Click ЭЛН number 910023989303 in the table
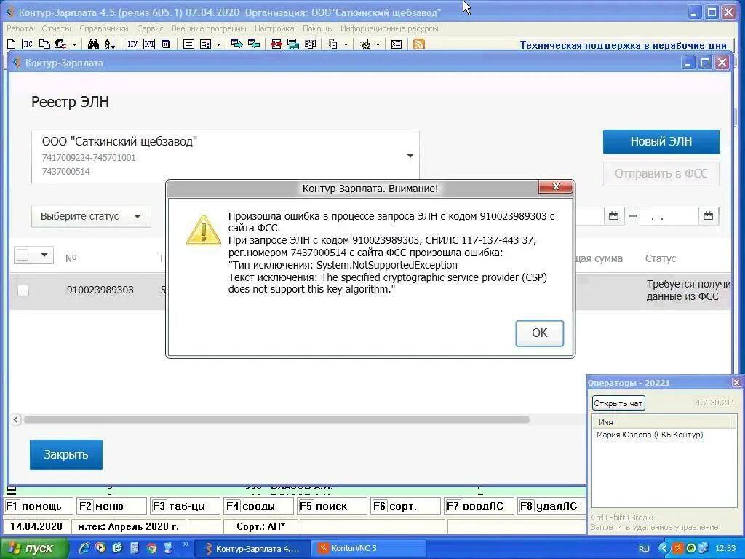745x559 pixels. [100, 290]
